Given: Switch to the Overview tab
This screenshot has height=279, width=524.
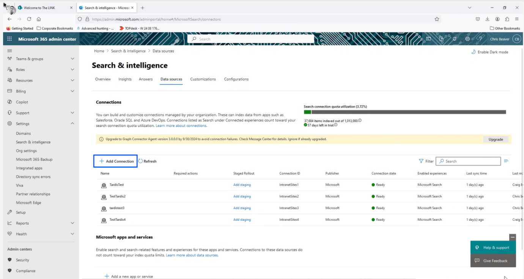Looking at the screenshot, I should 103,79.
